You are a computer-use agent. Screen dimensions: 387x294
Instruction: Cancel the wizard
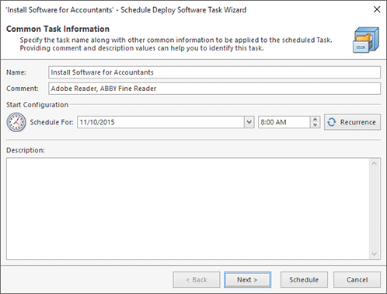pos(357,280)
